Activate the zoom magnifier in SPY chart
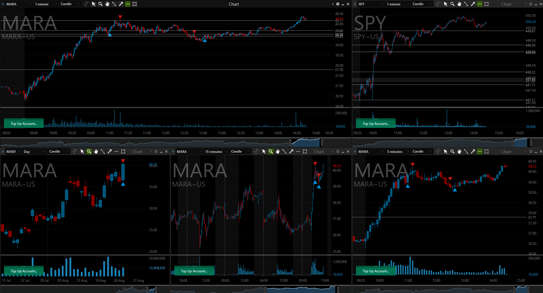This screenshot has height=293, width=543. pos(452,4)
